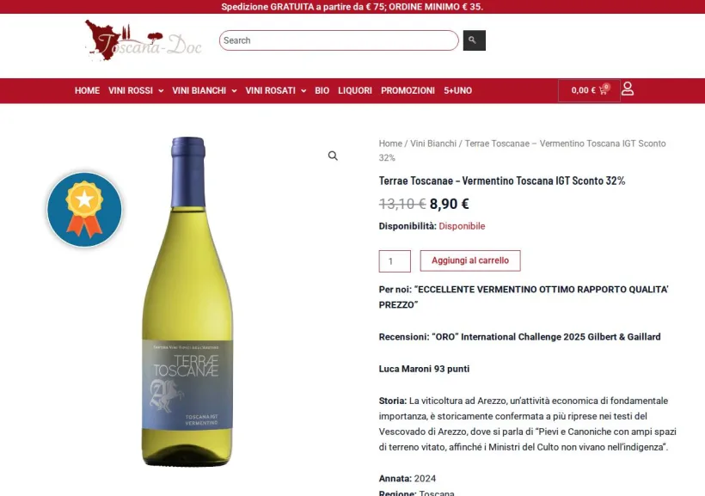Click the Terrae Toscanae bottle image

point(188,301)
